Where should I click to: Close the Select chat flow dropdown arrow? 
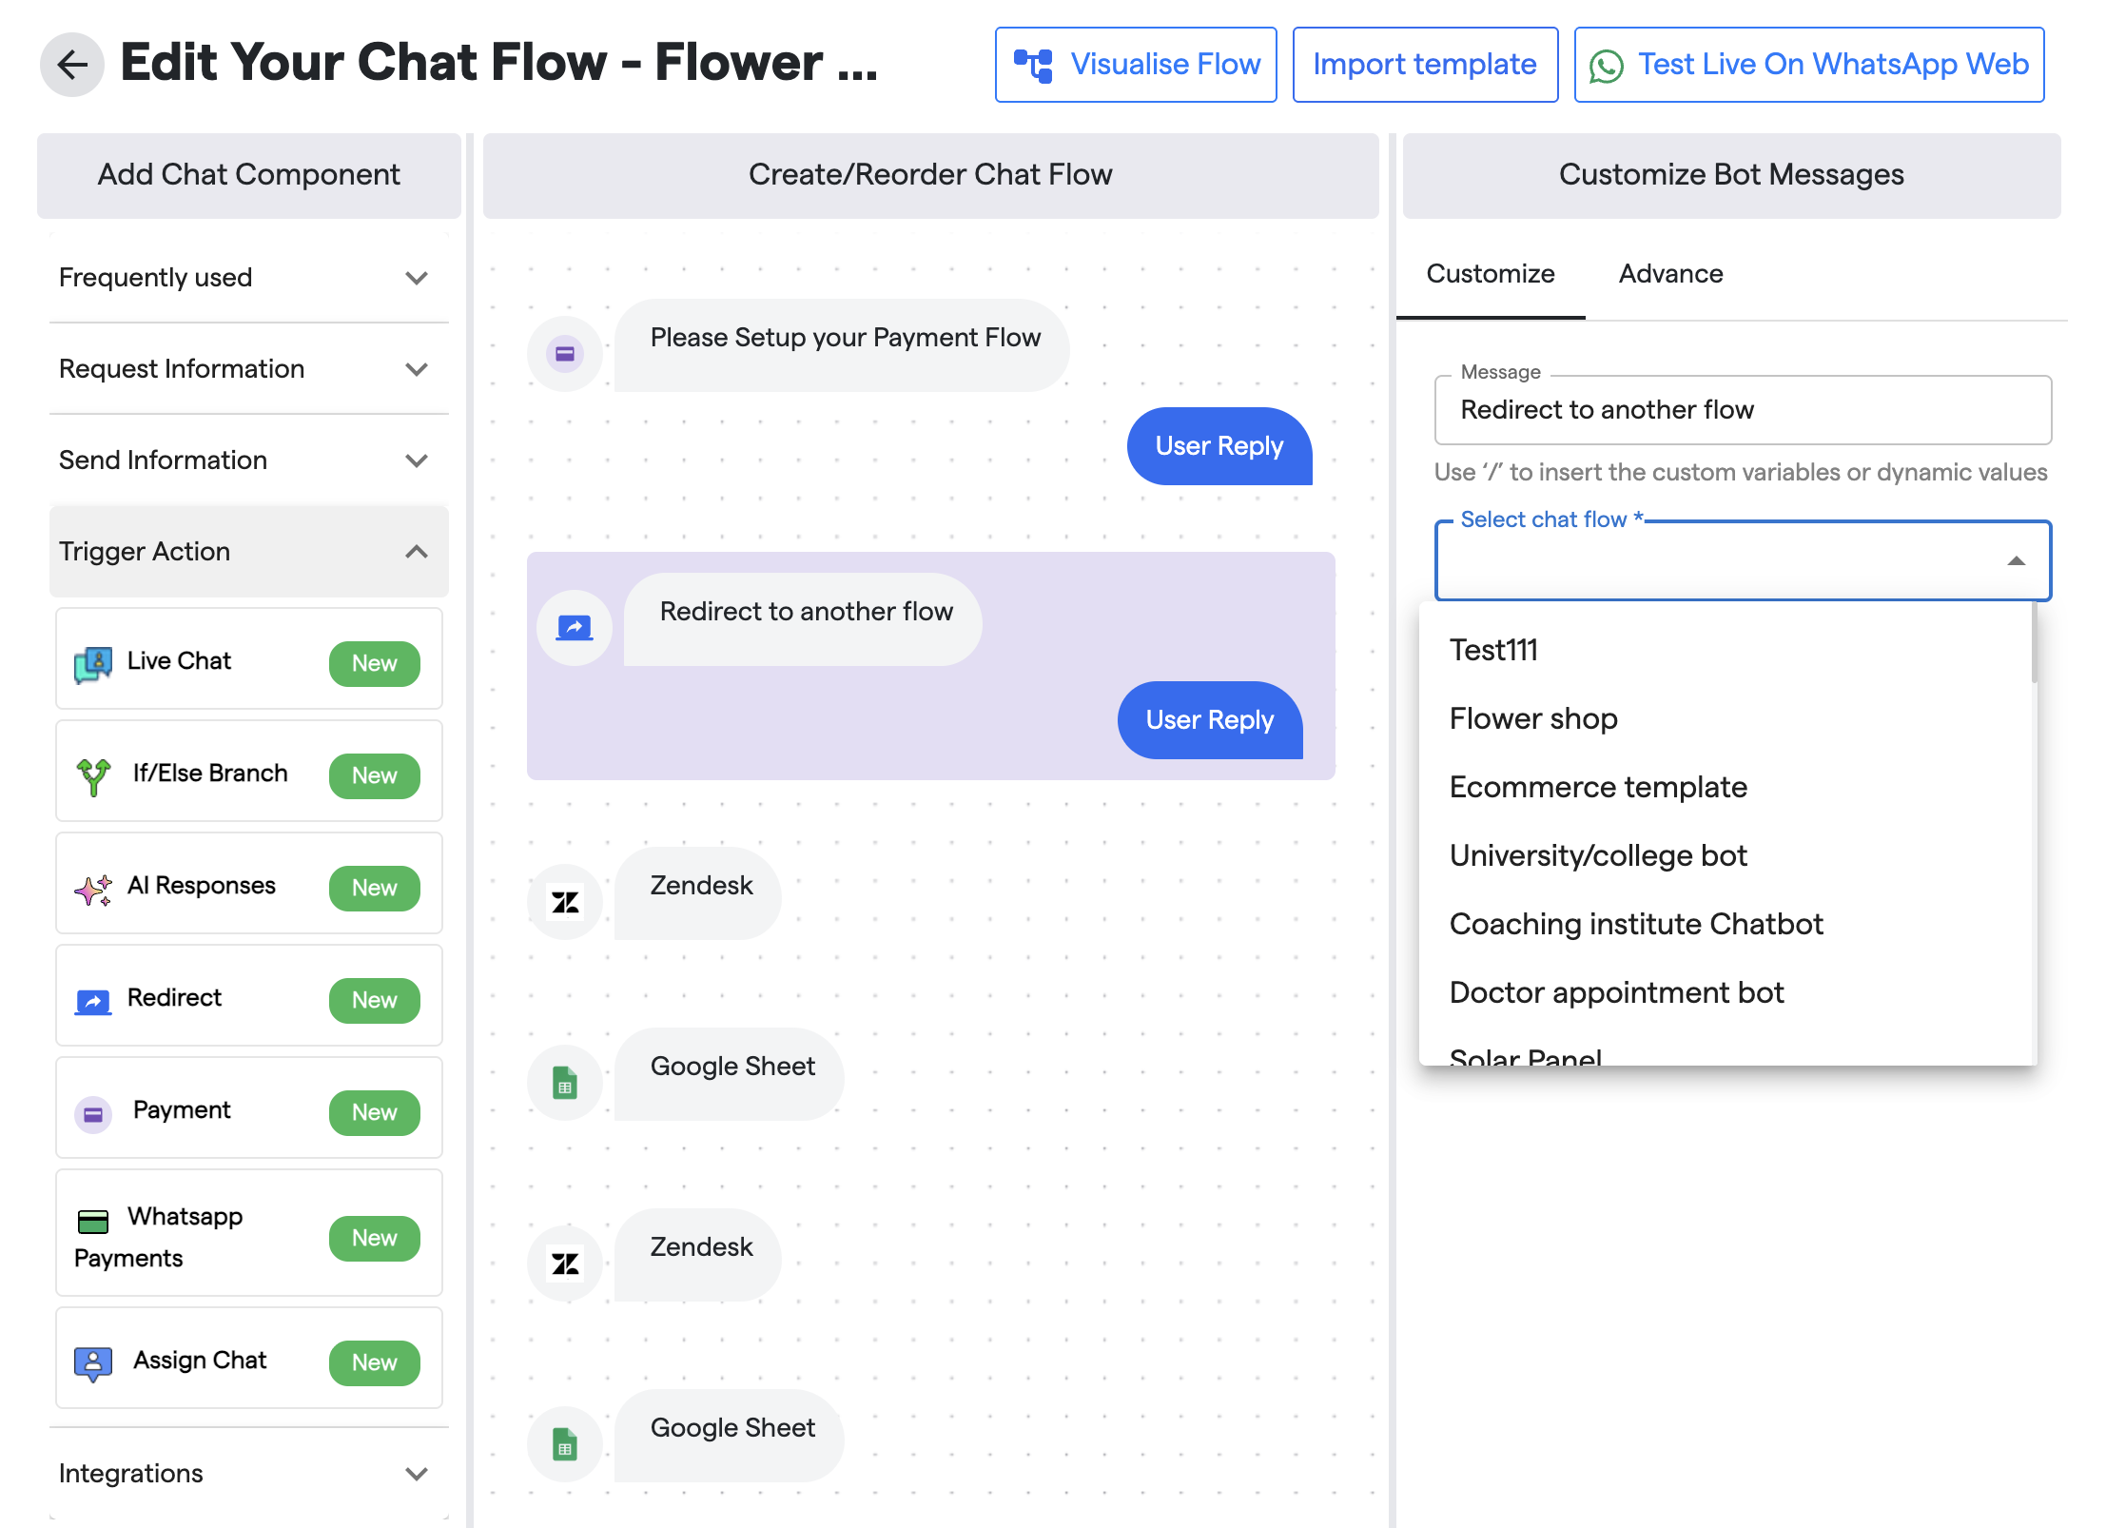point(2016,561)
